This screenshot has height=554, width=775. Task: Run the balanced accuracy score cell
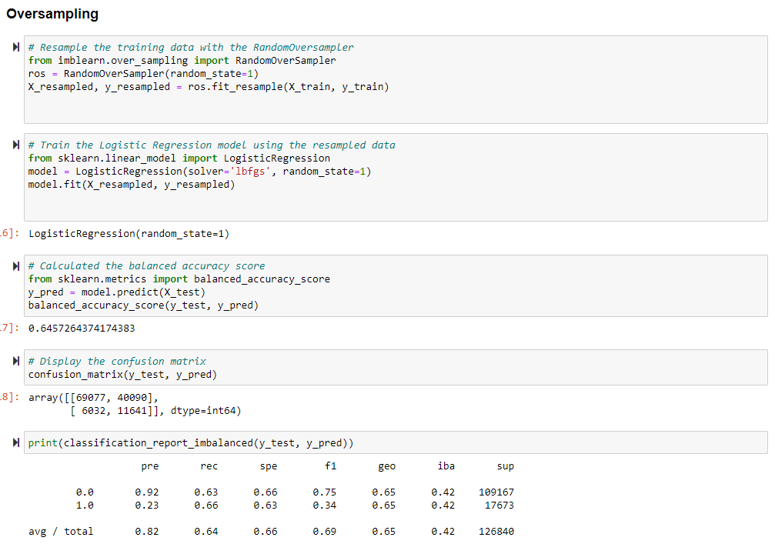[15, 265]
